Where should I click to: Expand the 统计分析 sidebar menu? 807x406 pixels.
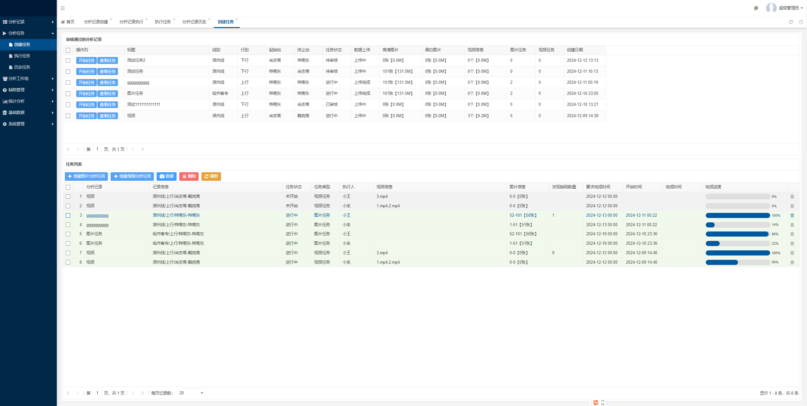[x=28, y=101]
